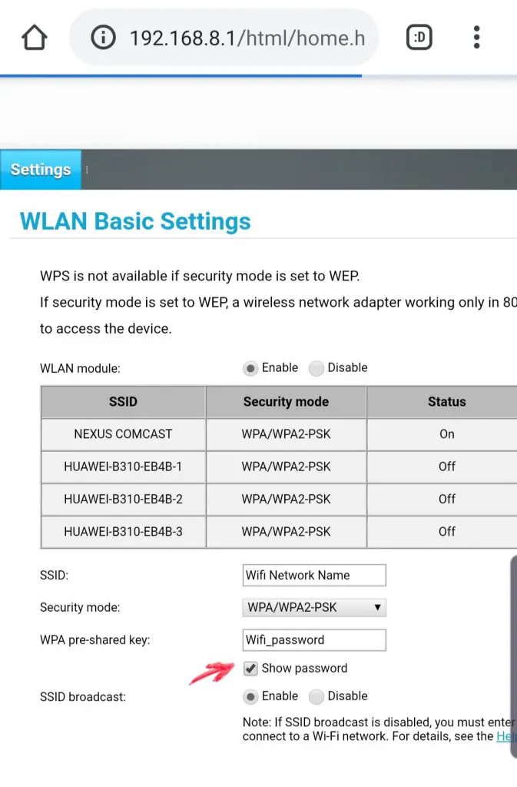Screen dimensions: 517x787
Task: Tap the site info icon in address bar
Action: coord(103,38)
